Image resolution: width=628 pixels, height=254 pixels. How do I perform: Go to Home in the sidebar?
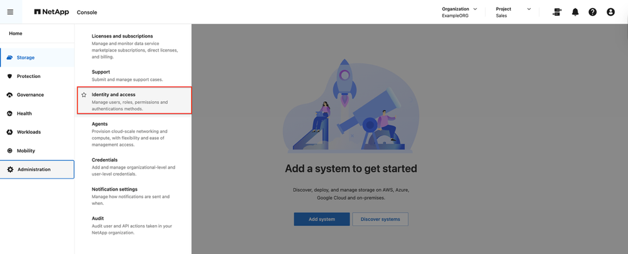16,33
